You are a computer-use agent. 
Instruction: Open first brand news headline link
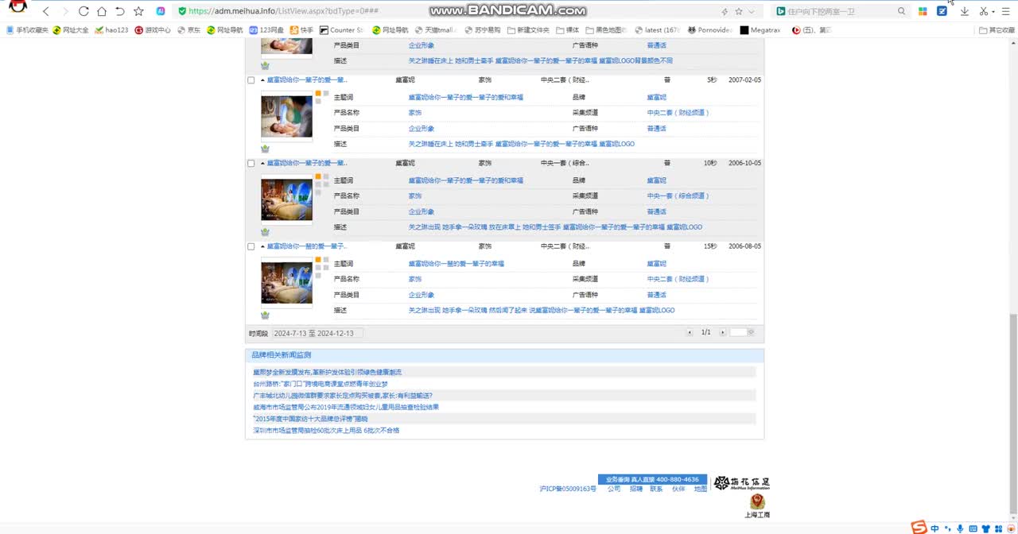click(x=328, y=372)
